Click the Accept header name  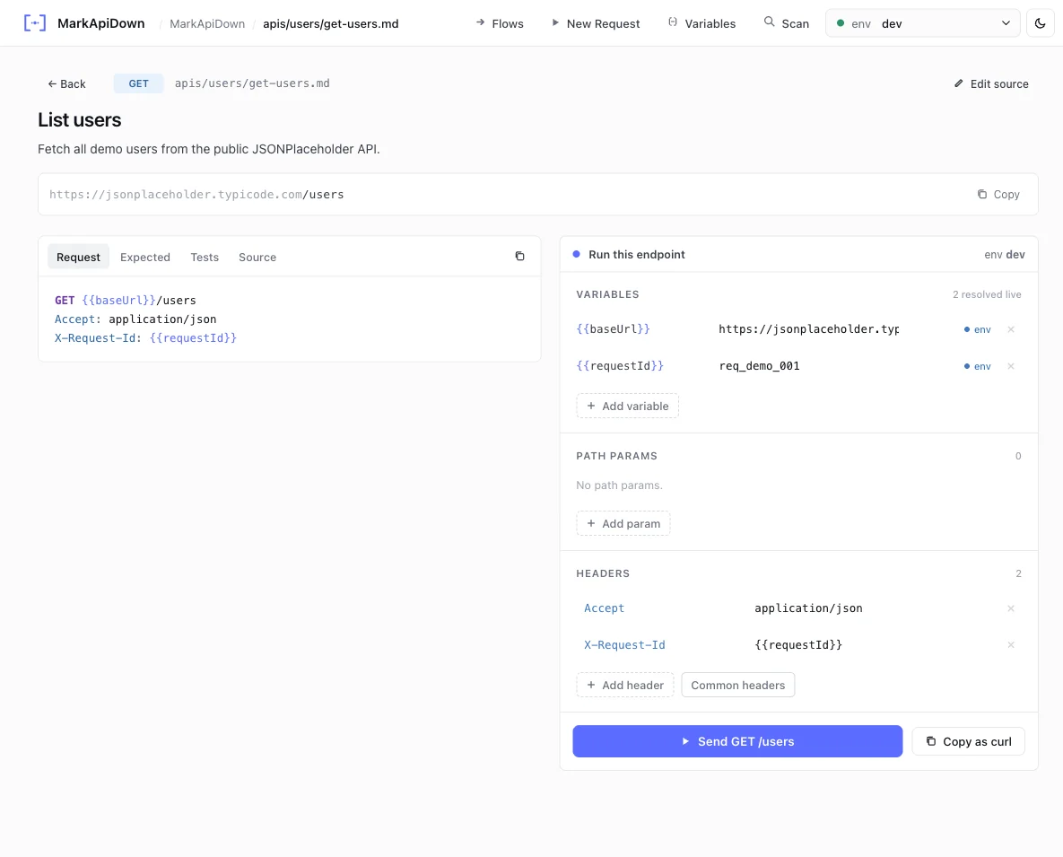click(x=604, y=608)
